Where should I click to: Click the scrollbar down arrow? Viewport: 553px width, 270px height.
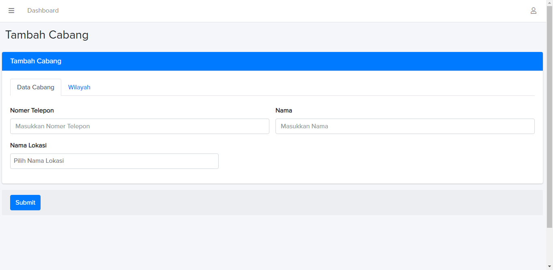pyautogui.click(x=549, y=267)
